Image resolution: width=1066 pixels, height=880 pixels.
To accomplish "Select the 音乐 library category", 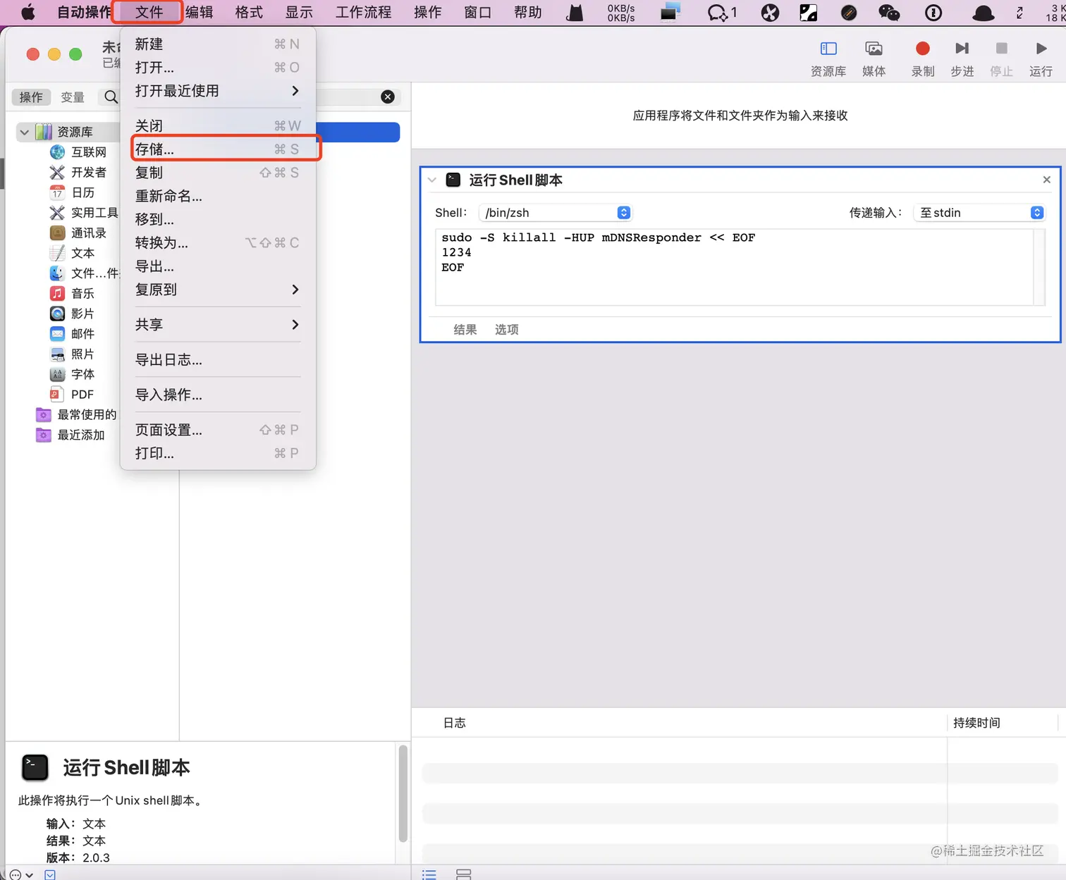I will [72, 293].
